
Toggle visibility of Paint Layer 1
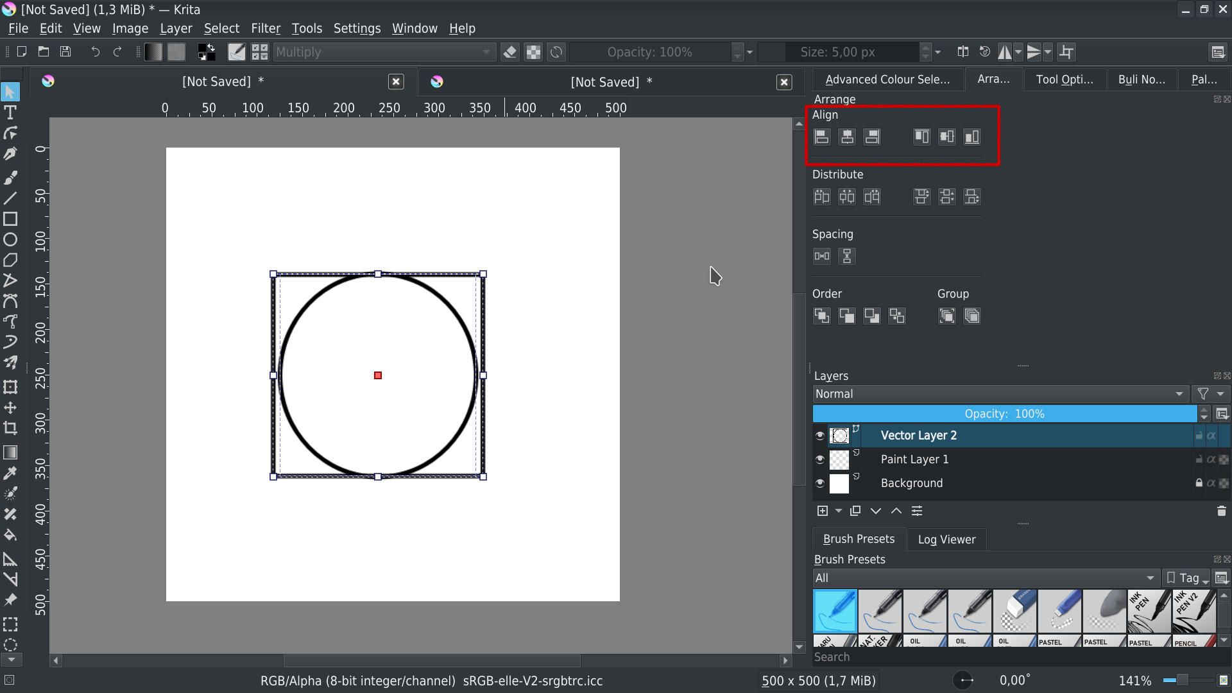coord(820,459)
